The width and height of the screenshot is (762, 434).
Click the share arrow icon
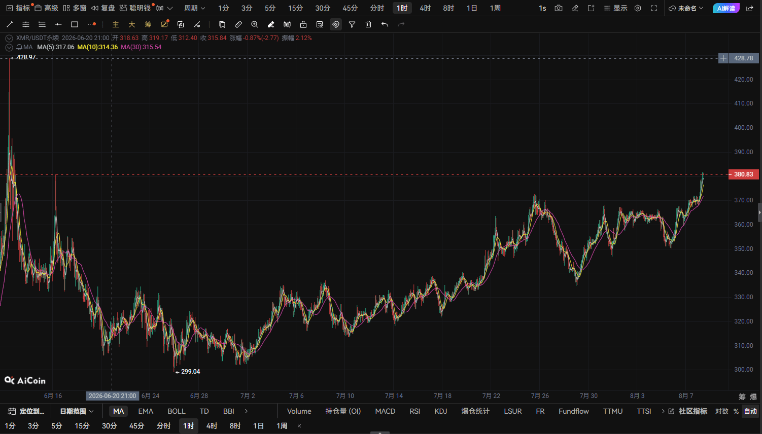point(750,8)
